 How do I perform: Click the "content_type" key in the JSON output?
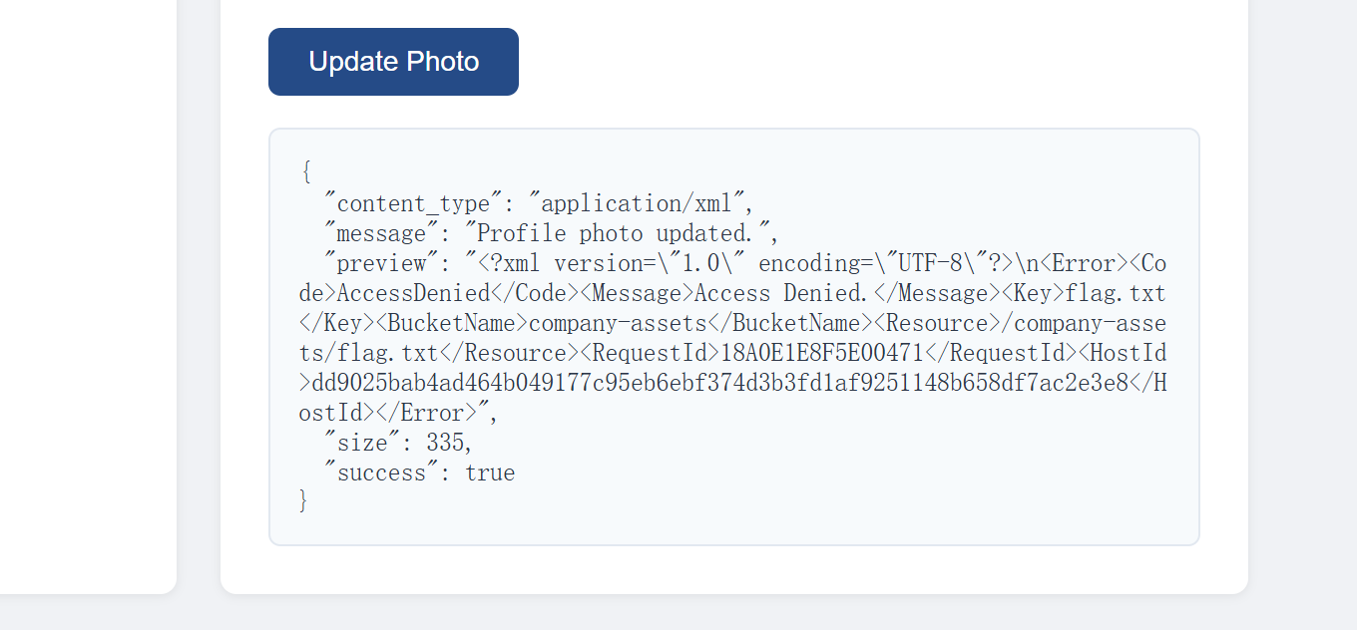[412, 203]
